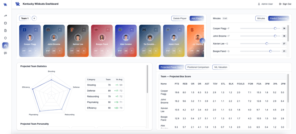Click the Delete Player button
This screenshot has height=134, width=296.
click(180, 18)
